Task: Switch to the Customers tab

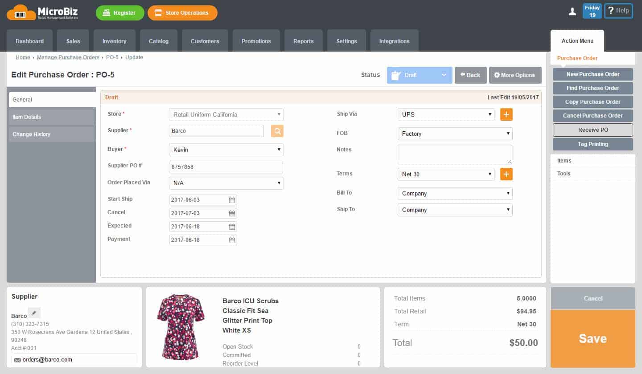Action: click(x=205, y=41)
